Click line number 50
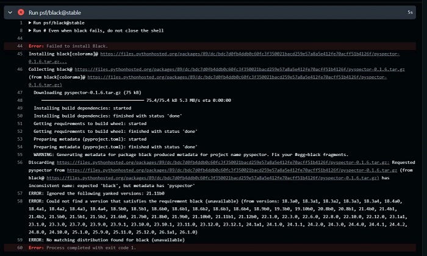 click(x=20, y=116)
